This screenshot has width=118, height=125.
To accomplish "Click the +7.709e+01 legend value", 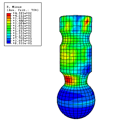I will point(22,38).
